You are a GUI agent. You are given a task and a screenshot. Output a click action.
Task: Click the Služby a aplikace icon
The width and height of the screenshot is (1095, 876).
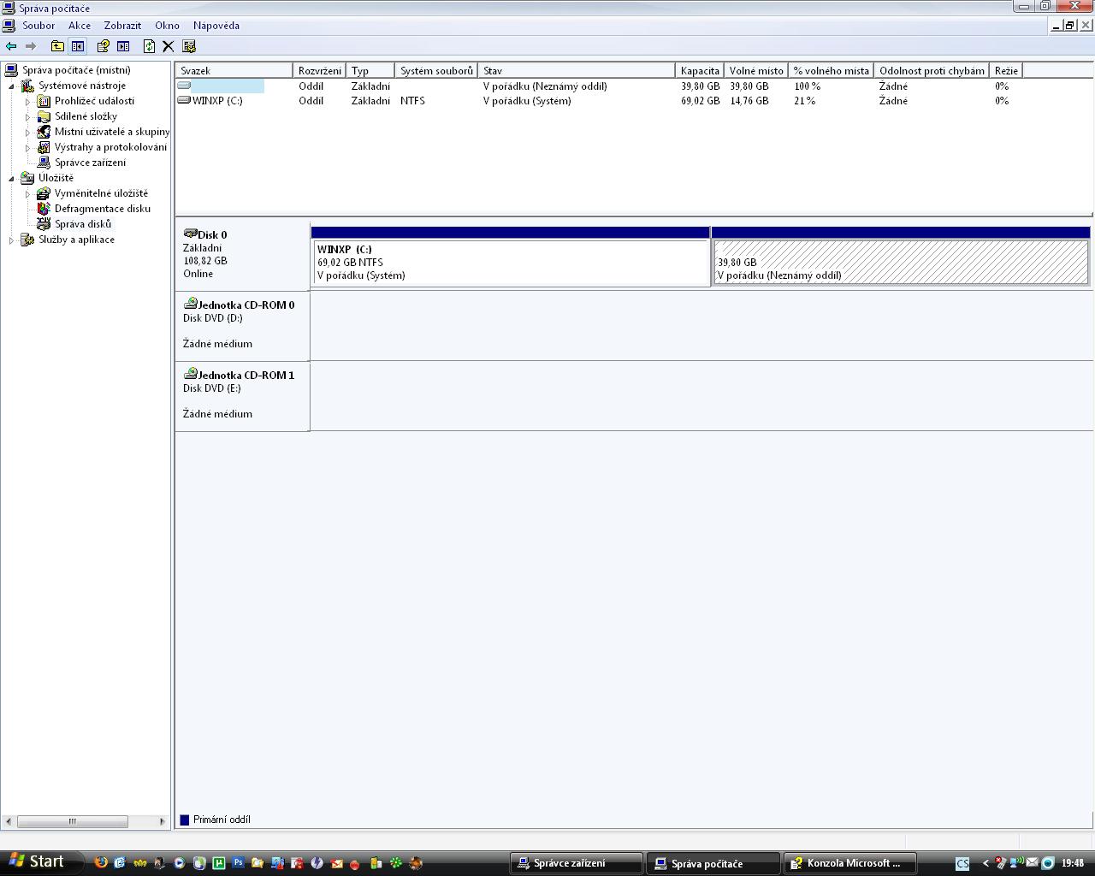pos(27,240)
